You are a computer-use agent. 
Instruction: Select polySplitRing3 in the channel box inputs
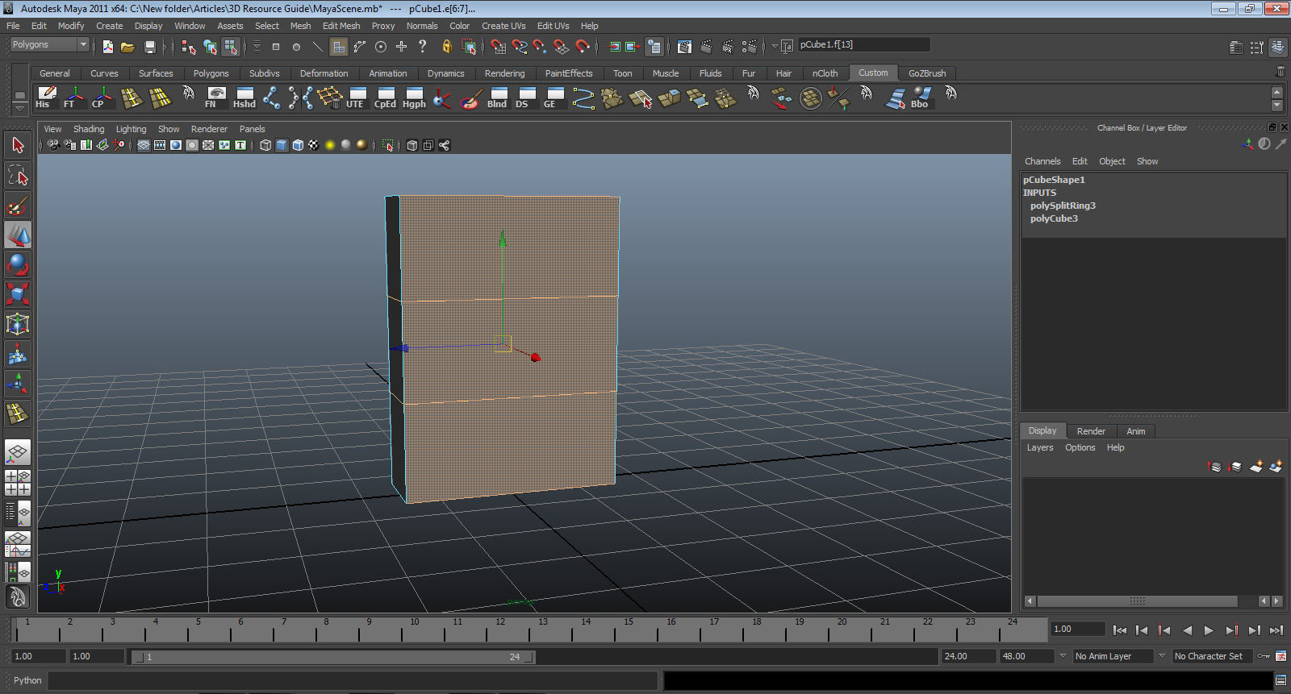[x=1063, y=206]
